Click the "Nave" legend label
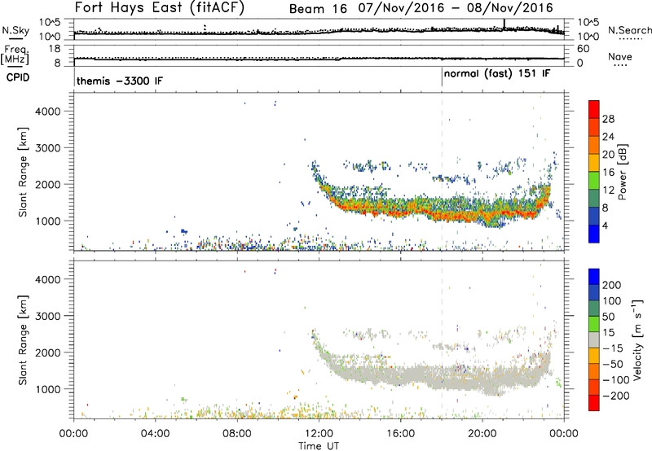652x451 pixels. pos(619,57)
